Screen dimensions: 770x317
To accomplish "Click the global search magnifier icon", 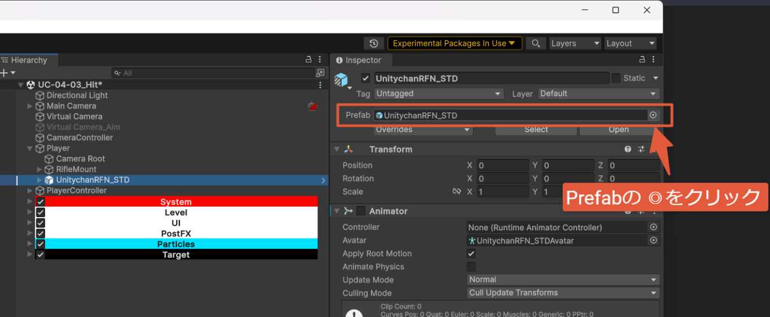I will coord(536,43).
